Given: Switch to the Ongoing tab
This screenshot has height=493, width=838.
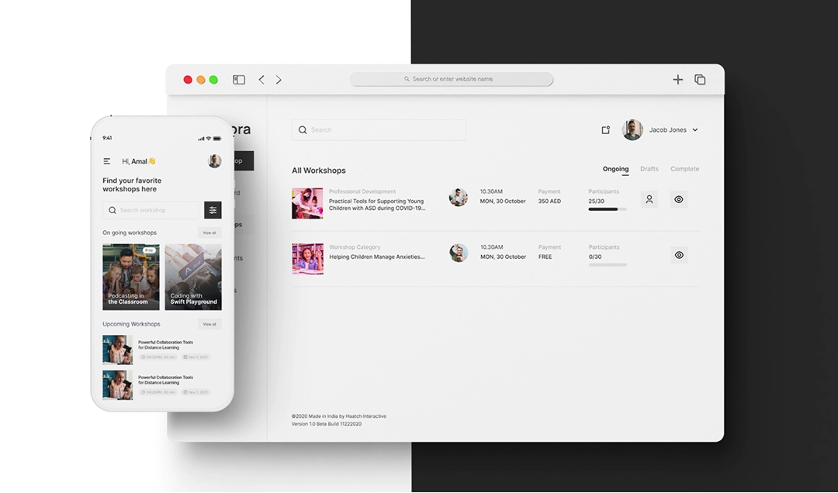Looking at the screenshot, I should click(615, 169).
